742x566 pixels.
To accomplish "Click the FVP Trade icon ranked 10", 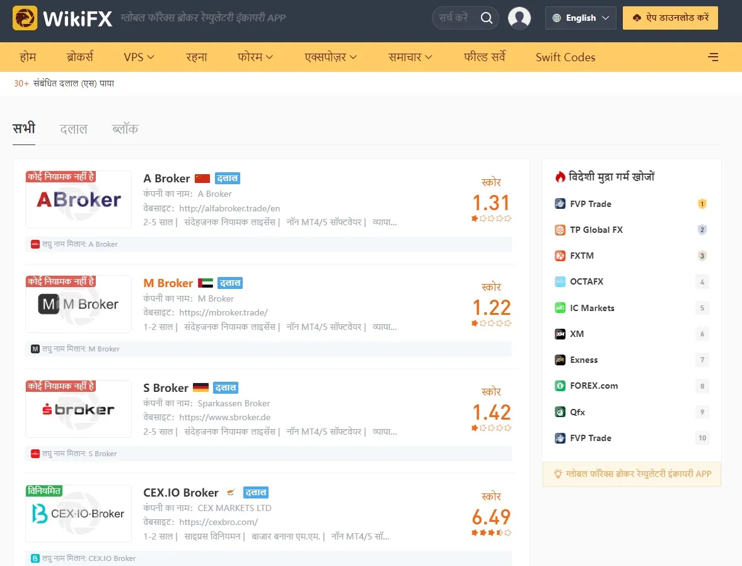I will (560, 438).
